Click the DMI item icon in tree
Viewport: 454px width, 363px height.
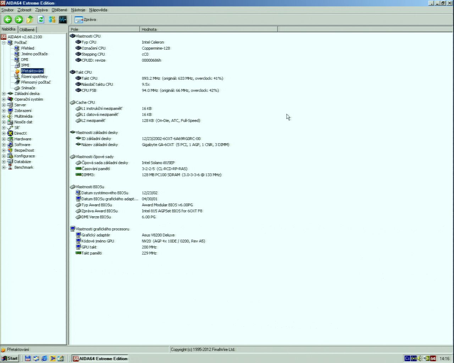[x=17, y=60]
